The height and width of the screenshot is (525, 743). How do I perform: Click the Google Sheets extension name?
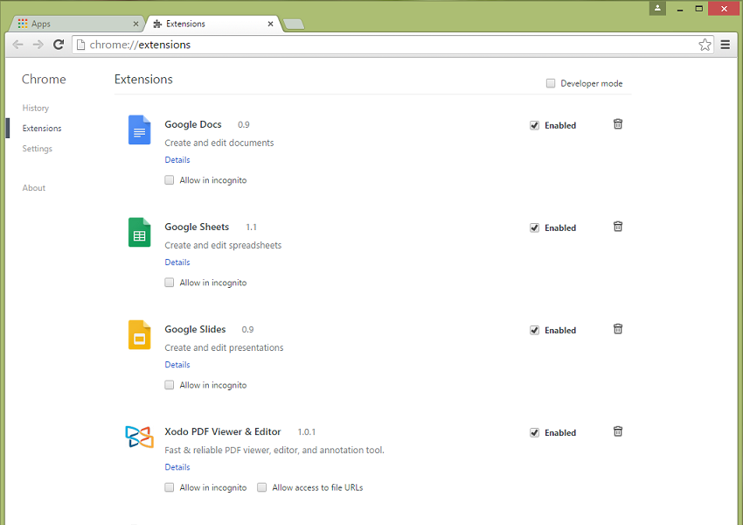(197, 227)
